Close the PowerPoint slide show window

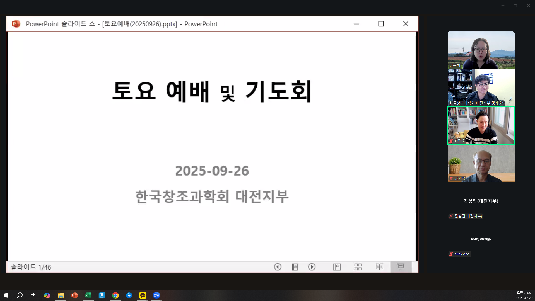[406, 24]
